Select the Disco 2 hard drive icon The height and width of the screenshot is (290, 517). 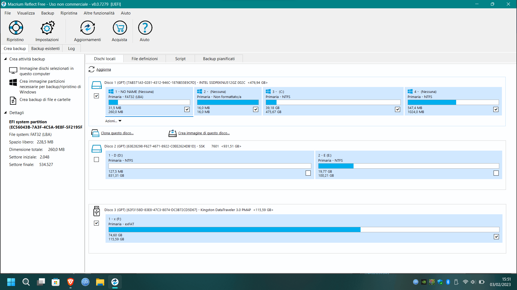pos(96,148)
